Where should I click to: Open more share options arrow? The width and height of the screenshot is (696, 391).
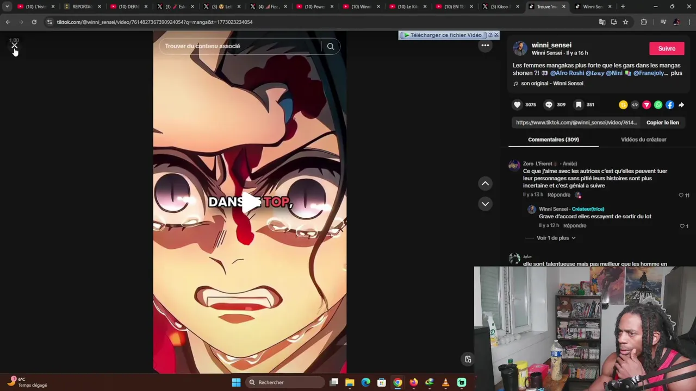tap(681, 105)
